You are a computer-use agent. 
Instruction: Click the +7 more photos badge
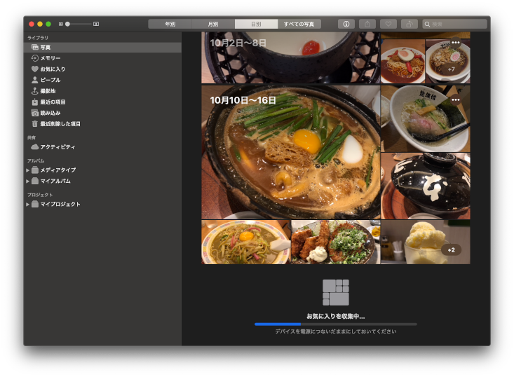(x=452, y=69)
